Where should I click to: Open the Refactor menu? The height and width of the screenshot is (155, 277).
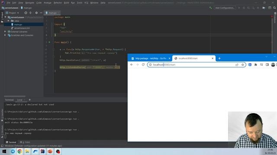(x=58, y=3)
